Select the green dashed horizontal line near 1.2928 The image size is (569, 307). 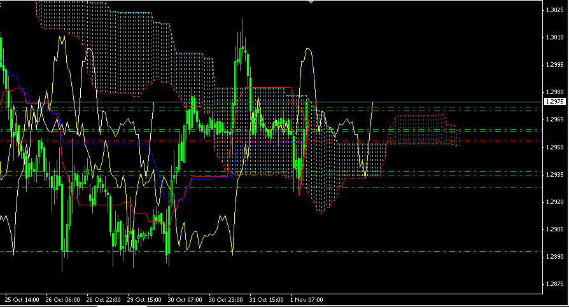pos(270,188)
